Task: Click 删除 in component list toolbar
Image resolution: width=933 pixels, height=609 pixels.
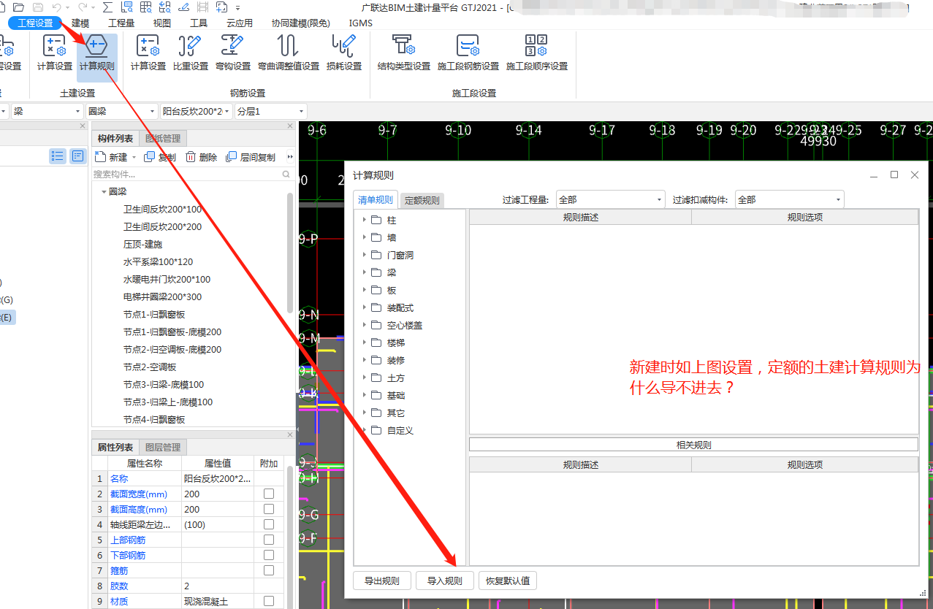Action: [x=201, y=157]
